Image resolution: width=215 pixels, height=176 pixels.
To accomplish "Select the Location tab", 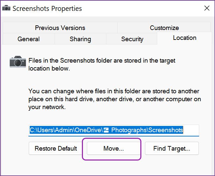I will tap(185, 38).
